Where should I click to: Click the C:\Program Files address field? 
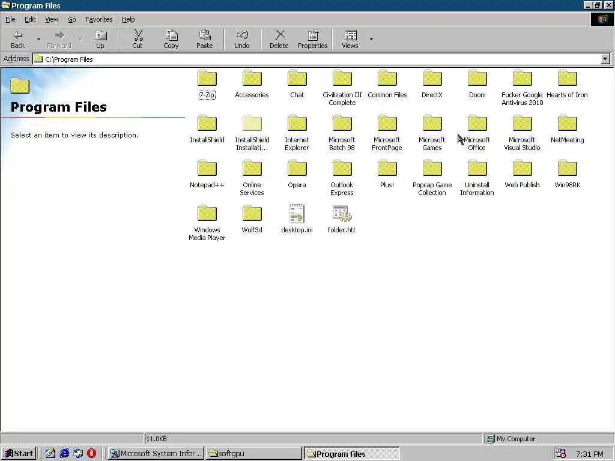click(x=316, y=59)
